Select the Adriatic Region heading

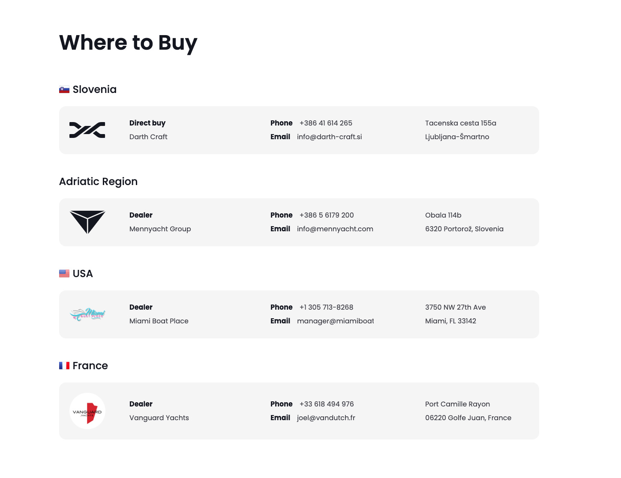[x=98, y=182]
